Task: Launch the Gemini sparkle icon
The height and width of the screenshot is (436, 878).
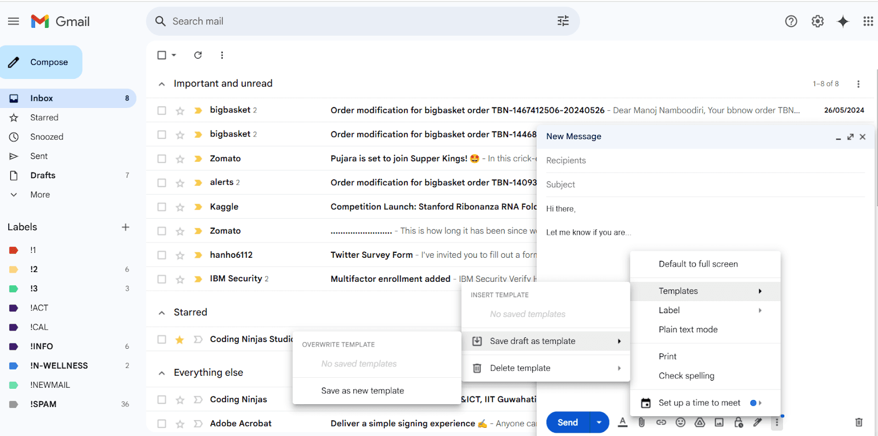Action: coord(843,21)
